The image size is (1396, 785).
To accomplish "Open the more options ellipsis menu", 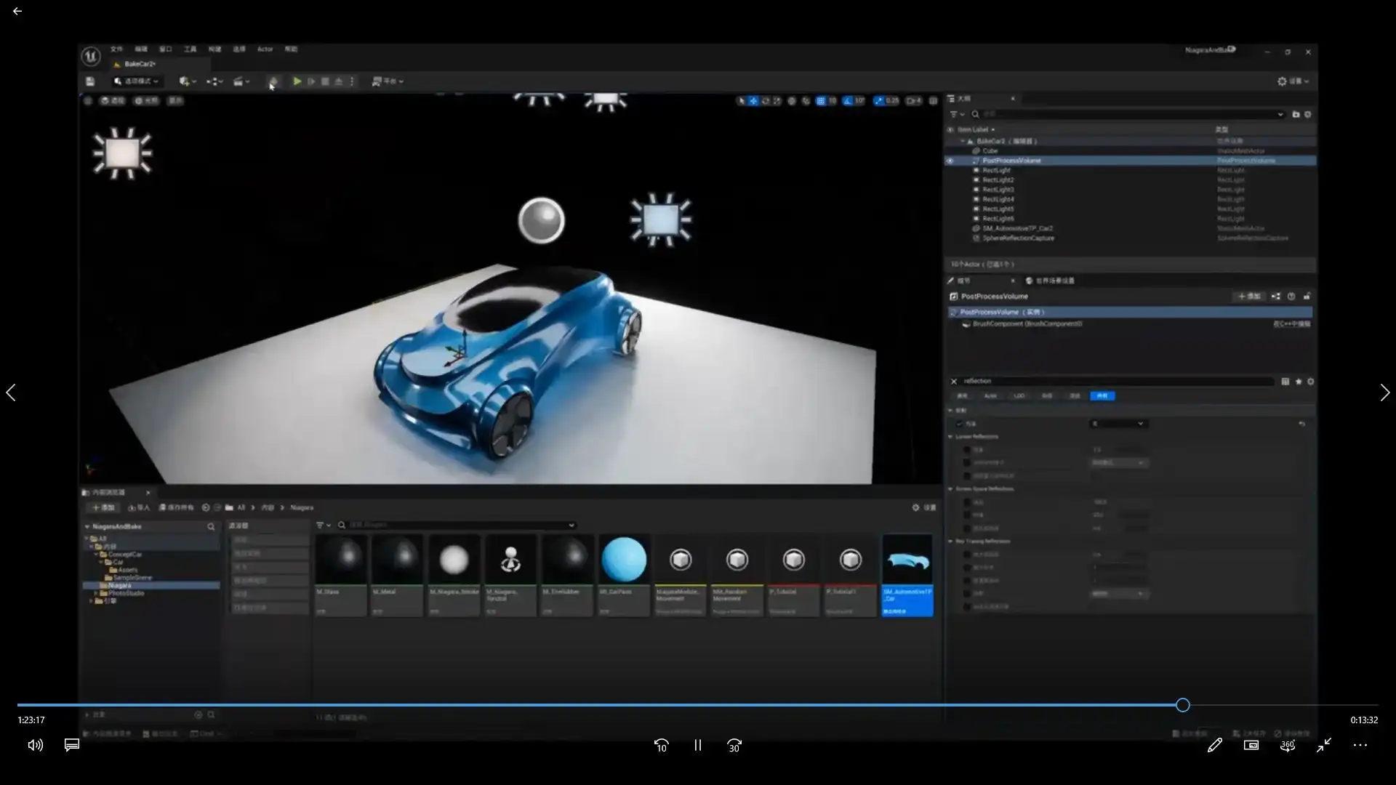I will (x=1360, y=745).
